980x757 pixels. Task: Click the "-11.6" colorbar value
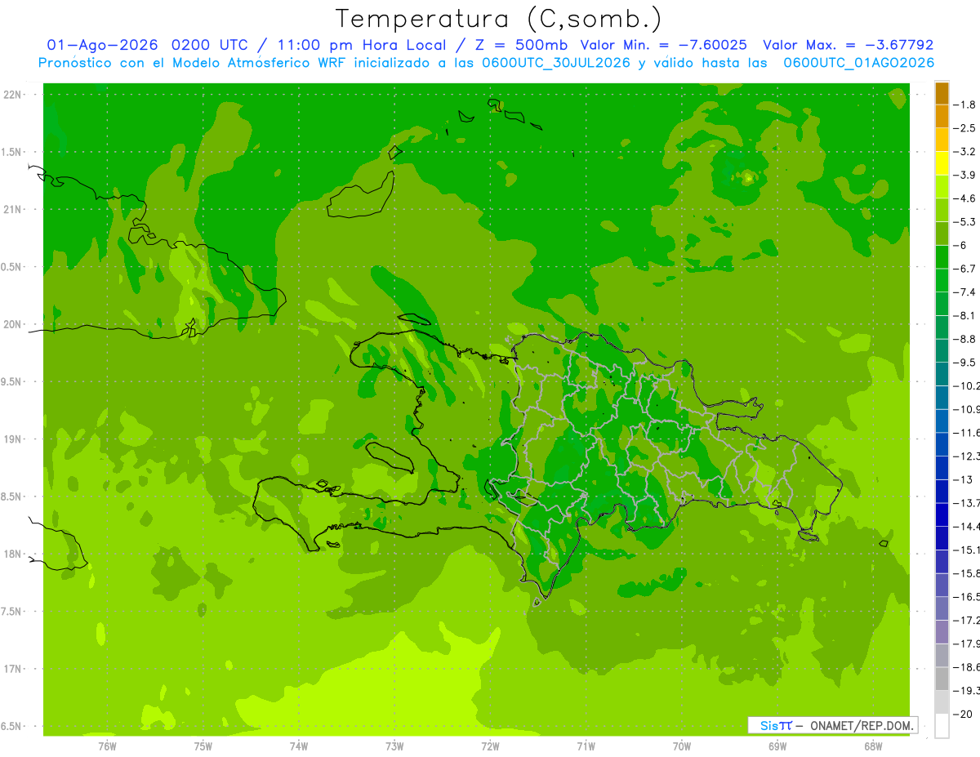[966, 432]
